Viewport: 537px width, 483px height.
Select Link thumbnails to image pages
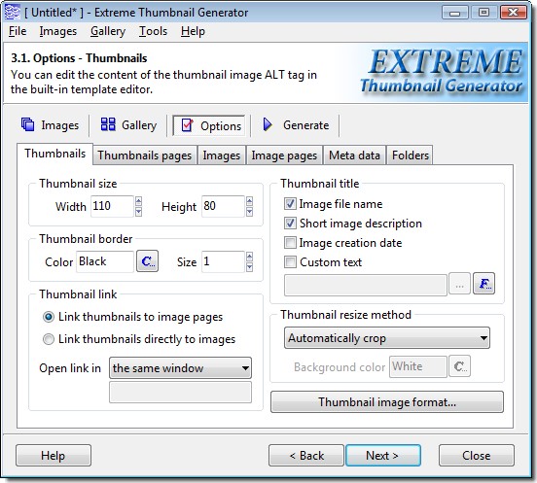click(49, 317)
